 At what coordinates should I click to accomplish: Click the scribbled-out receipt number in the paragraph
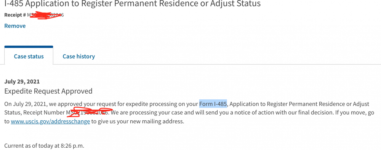pyautogui.click(x=89, y=112)
